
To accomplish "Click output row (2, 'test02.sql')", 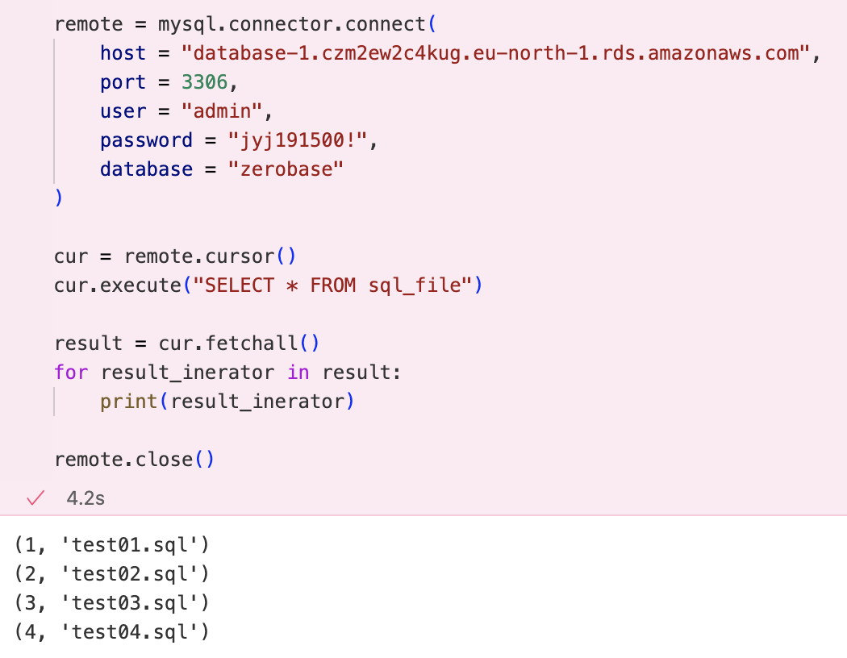I will [112, 574].
